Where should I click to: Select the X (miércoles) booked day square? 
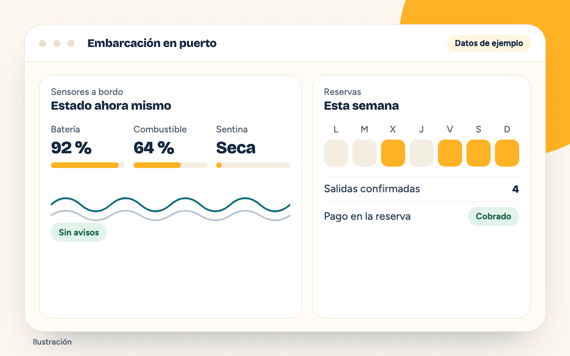[x=393, y=153]
